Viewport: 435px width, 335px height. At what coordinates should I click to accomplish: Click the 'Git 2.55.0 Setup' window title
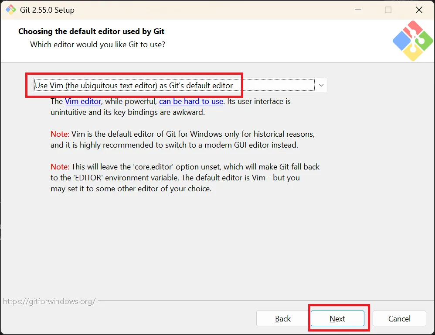[x=47, y=10]
